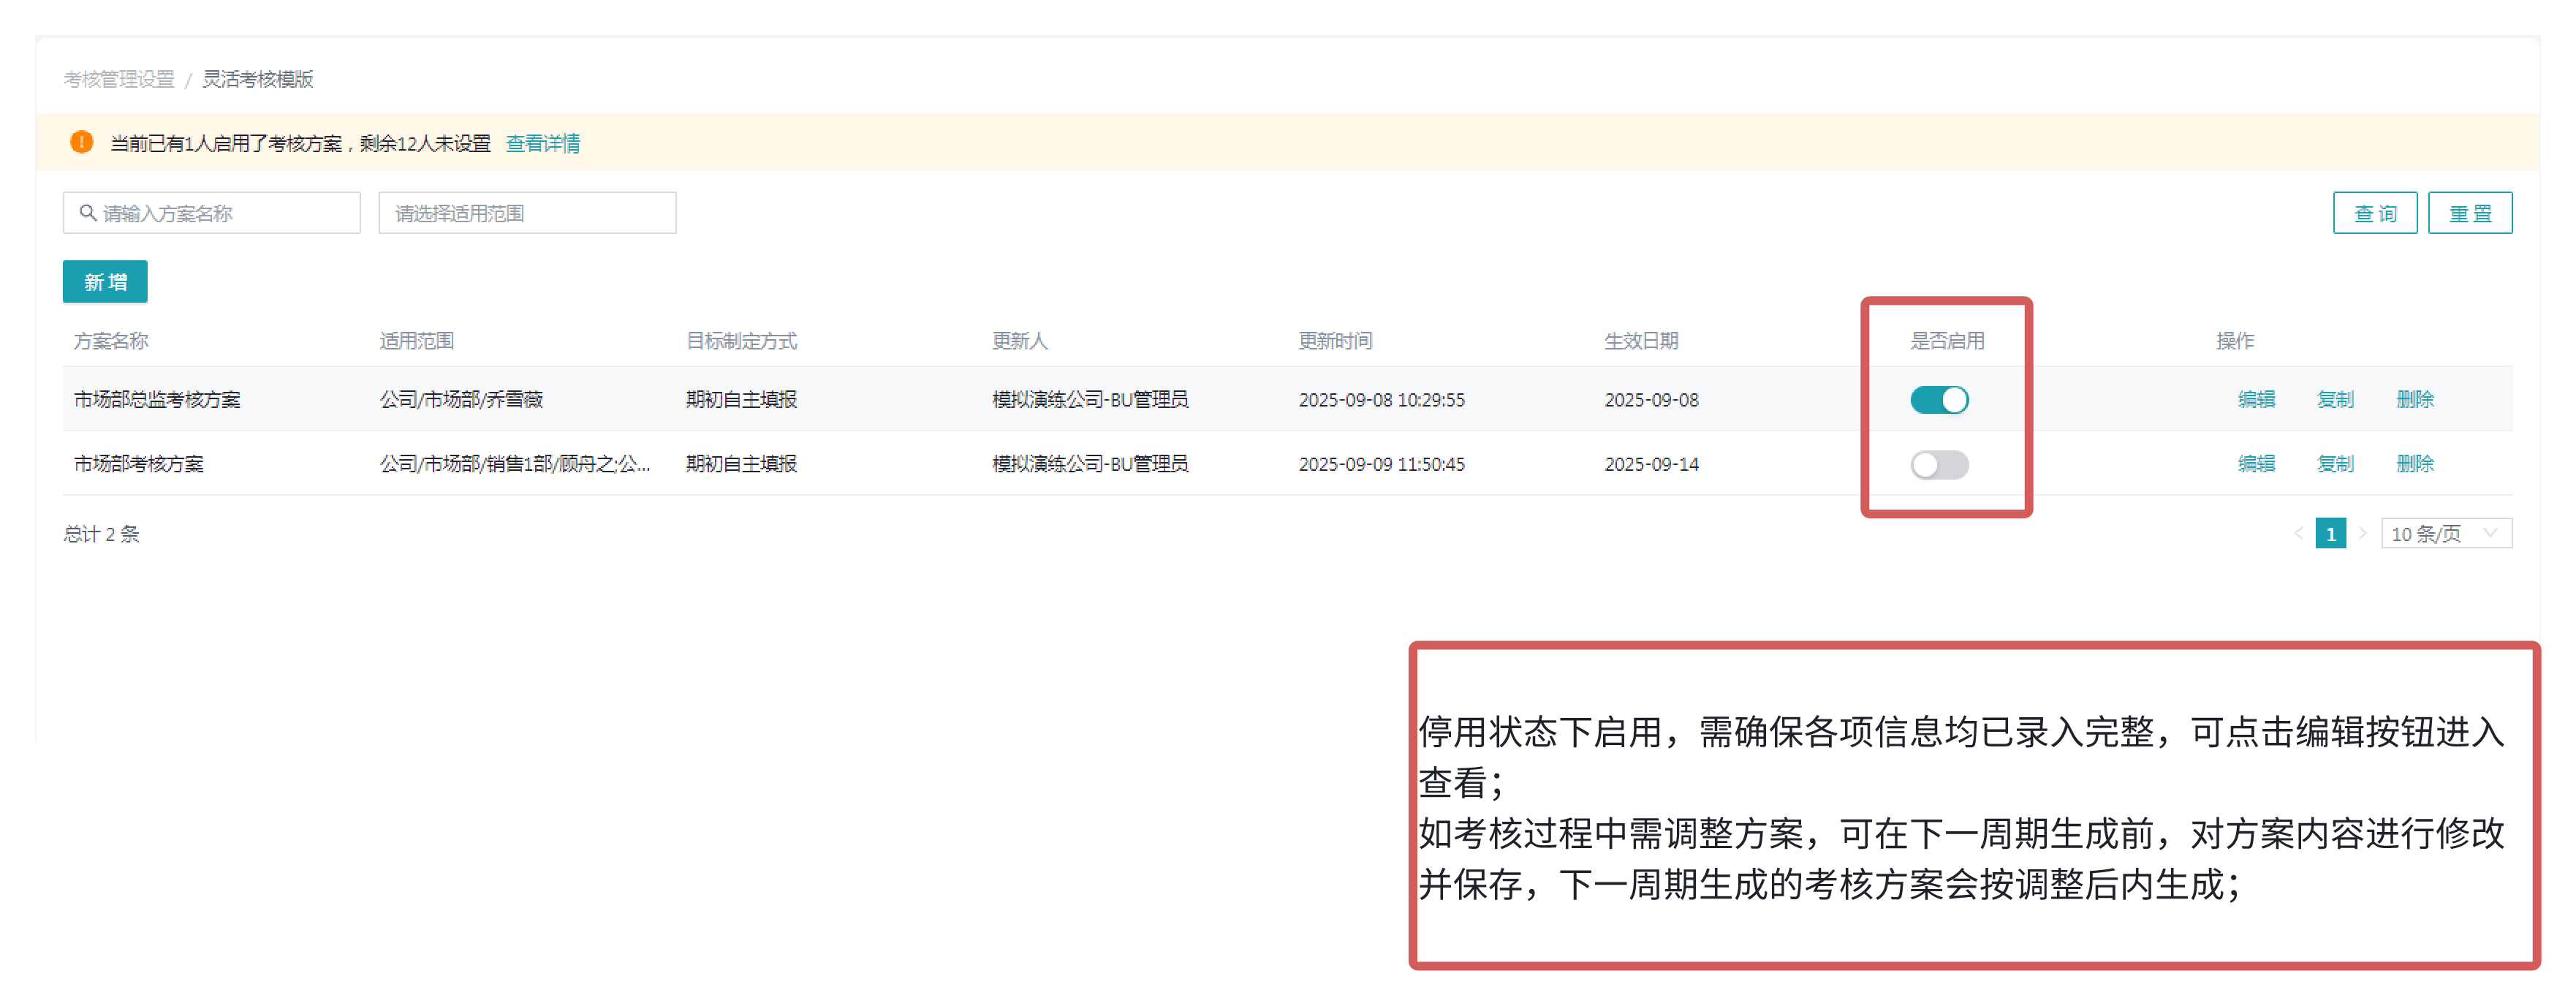Viewport: 2576px width, 1006px height.
Task: Click 考核管理设置 breadcrumb
Action: click(119, 79)
